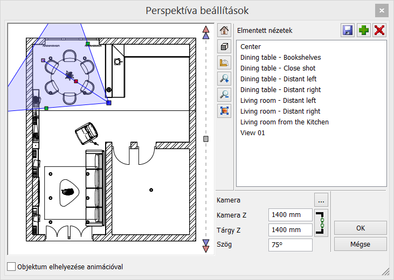Add a new saved view with green plus
The image size is (394, 280).
(x=364, y=31)
